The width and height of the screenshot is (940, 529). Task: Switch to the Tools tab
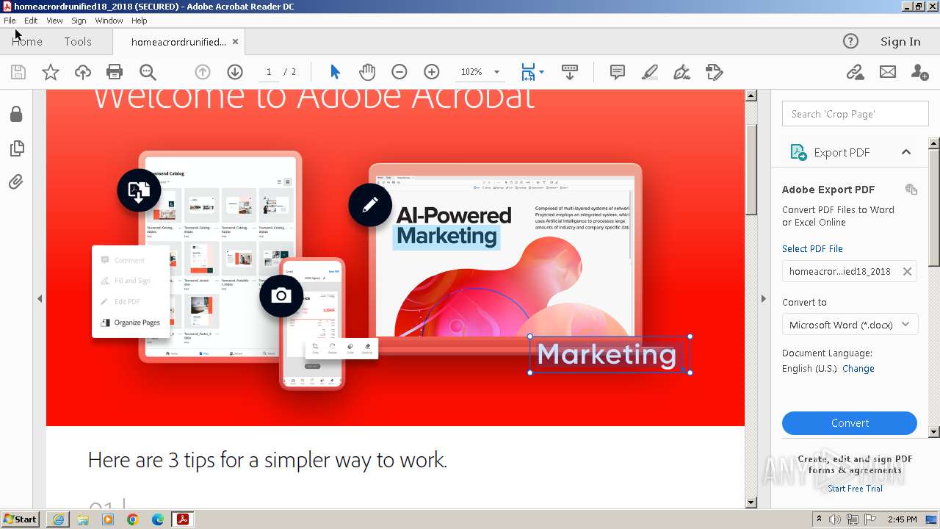click(78, 41)
